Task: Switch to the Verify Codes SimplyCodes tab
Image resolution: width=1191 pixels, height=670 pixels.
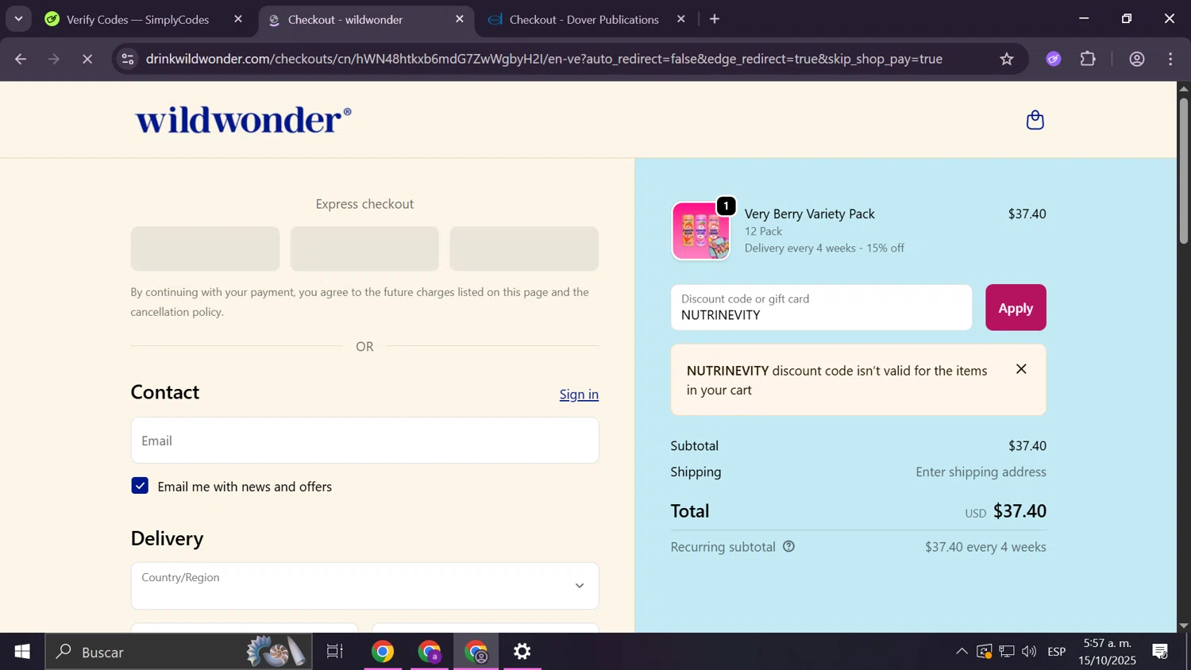Action: (x=137, y=19)
